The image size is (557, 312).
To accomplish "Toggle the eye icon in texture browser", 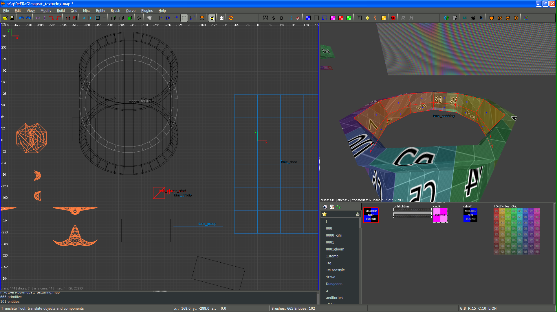I will tap(325, 207).
